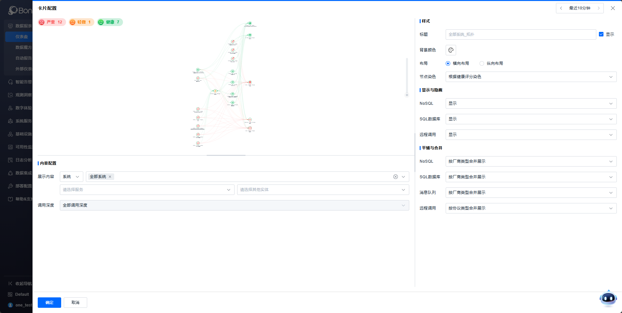Expand the 调用深度 dropdown
The image size is (622, 313).
234,205
